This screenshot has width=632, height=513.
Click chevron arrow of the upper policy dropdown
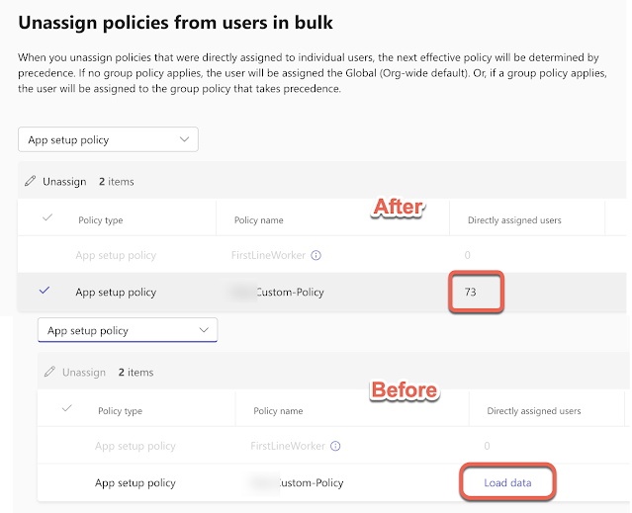[184, 140]
